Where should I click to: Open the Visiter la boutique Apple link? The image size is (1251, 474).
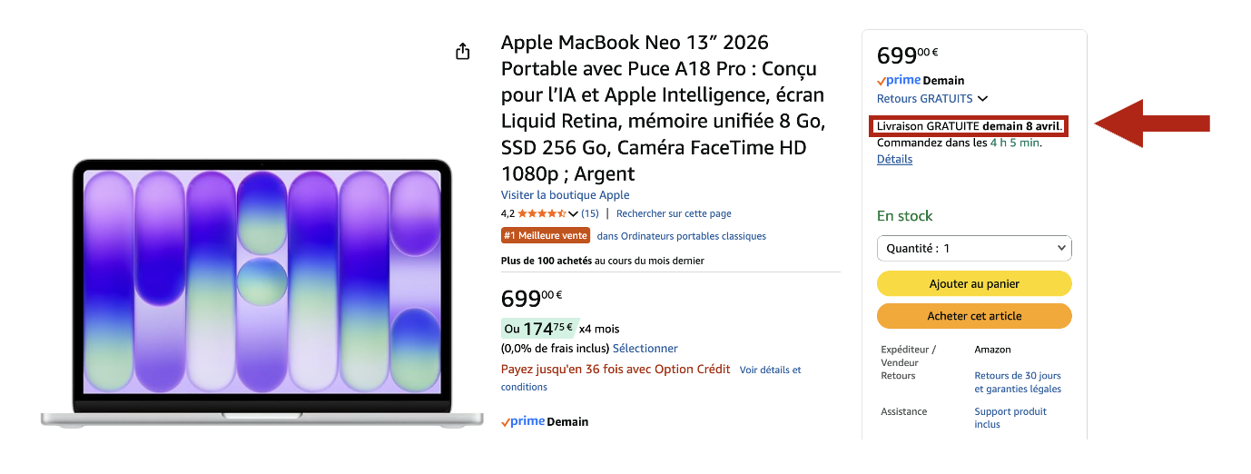point(565,195)
